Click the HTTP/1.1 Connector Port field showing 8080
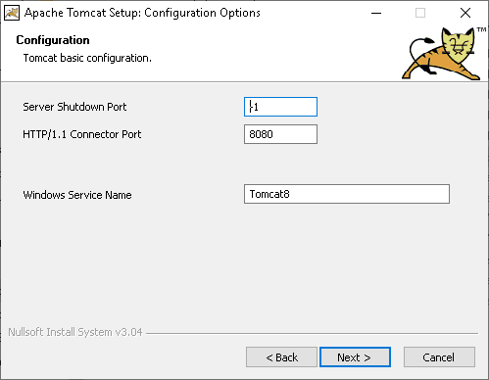Screen dimensions: 489x380 [280, 134]
